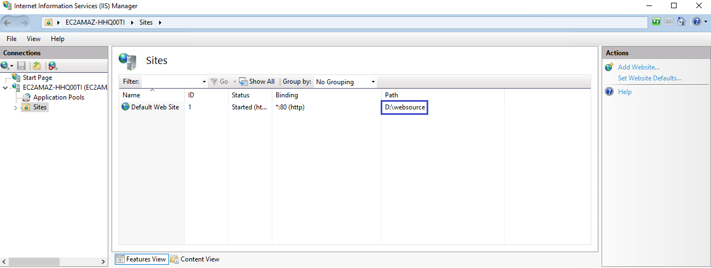Click the Default Web Site globe icon
This screenshot has height=268, width=711.
[126, 107]
